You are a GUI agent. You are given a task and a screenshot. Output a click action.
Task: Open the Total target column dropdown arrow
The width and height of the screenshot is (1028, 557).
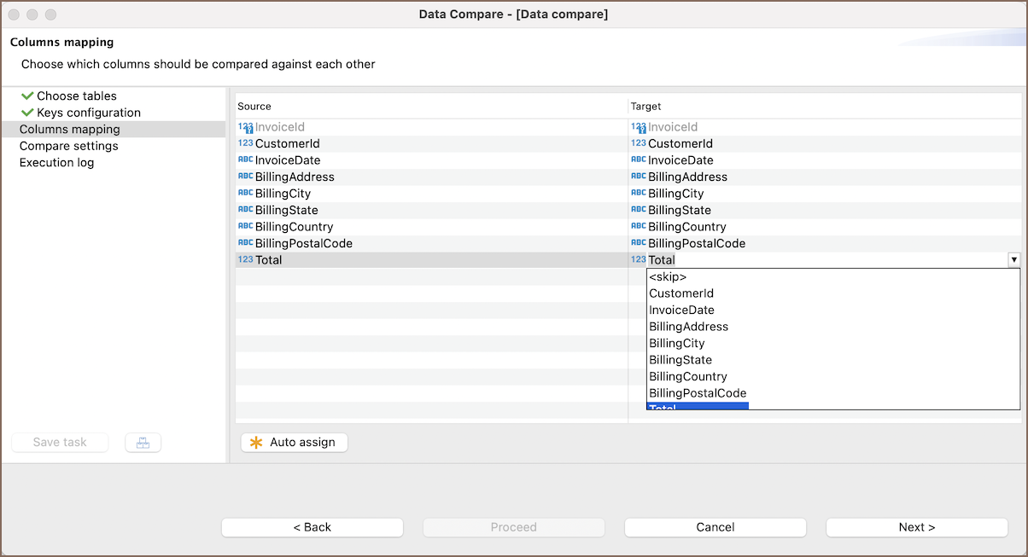(x=1013, y=260)
